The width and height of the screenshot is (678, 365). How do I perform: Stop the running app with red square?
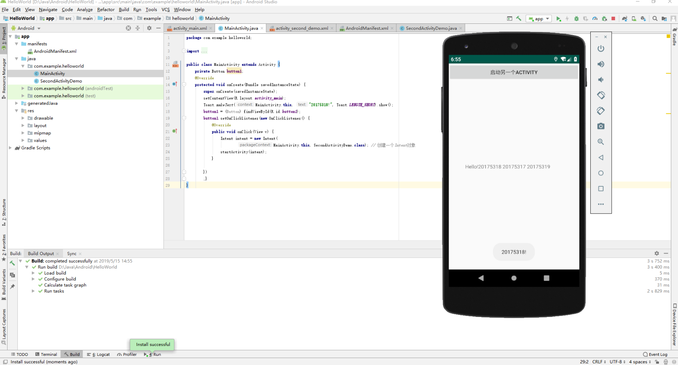tap(613, 19)
